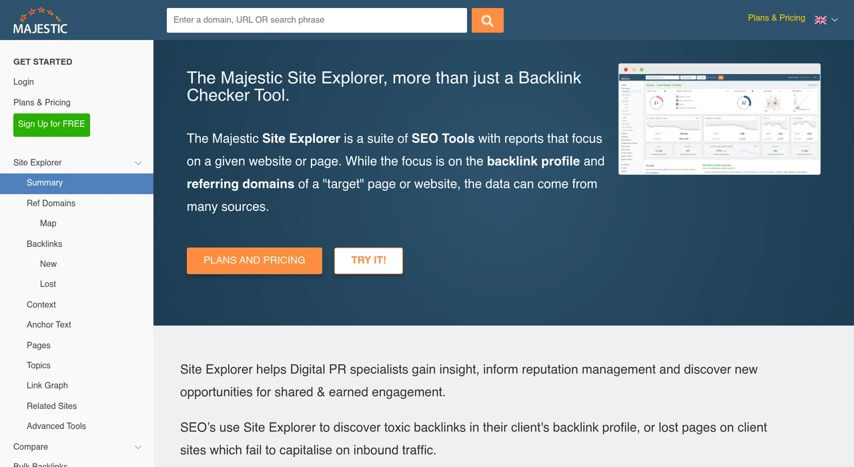
Task: Click the Site Explorer dashboard screenshot thumbnail
Action: click(719, 119)
